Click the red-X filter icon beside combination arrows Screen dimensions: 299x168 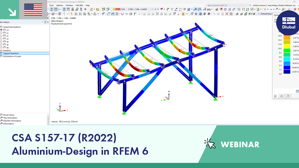(162, 9)
